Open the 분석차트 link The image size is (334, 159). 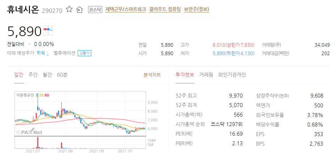coord(152,75)
